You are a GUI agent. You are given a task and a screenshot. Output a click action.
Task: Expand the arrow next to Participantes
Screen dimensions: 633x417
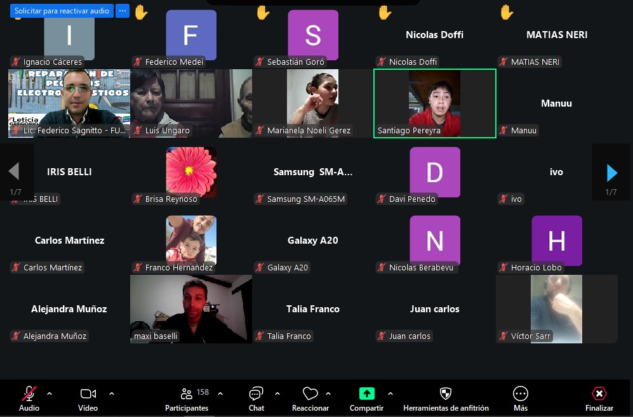click(x=220, y=394)
